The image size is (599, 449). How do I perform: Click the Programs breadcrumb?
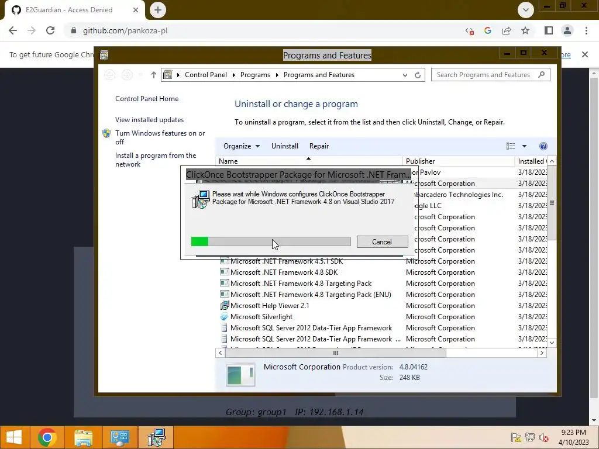coord(255,75)
